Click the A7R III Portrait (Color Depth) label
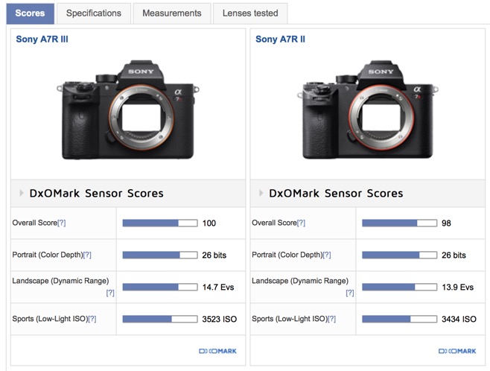The width and height of the screenshot is (490, 371). pyautogui.click(x=48, y=255)
